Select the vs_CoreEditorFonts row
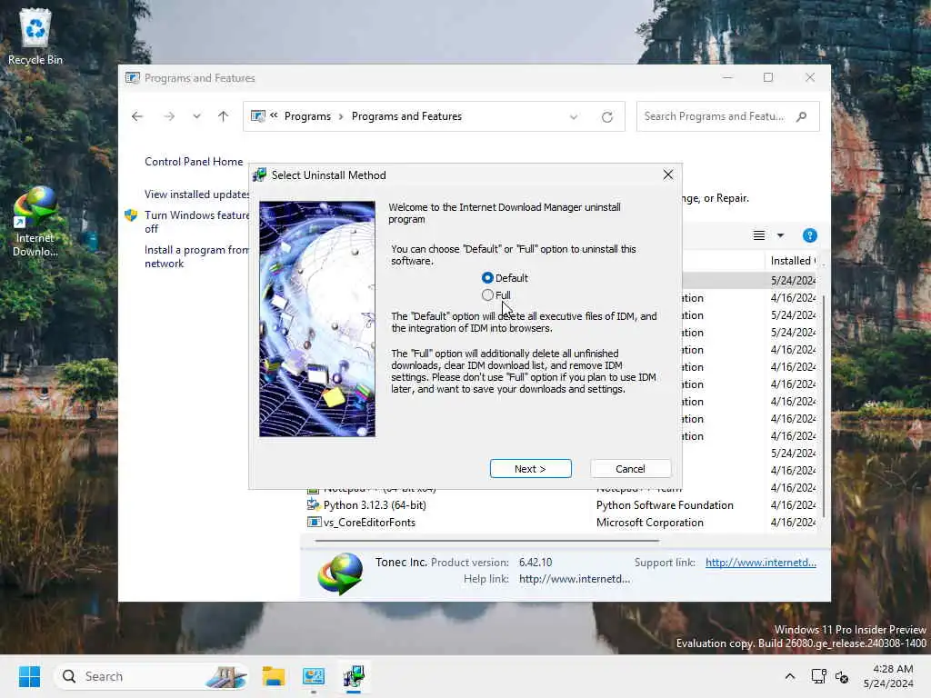931x698 pixels. 561,523
